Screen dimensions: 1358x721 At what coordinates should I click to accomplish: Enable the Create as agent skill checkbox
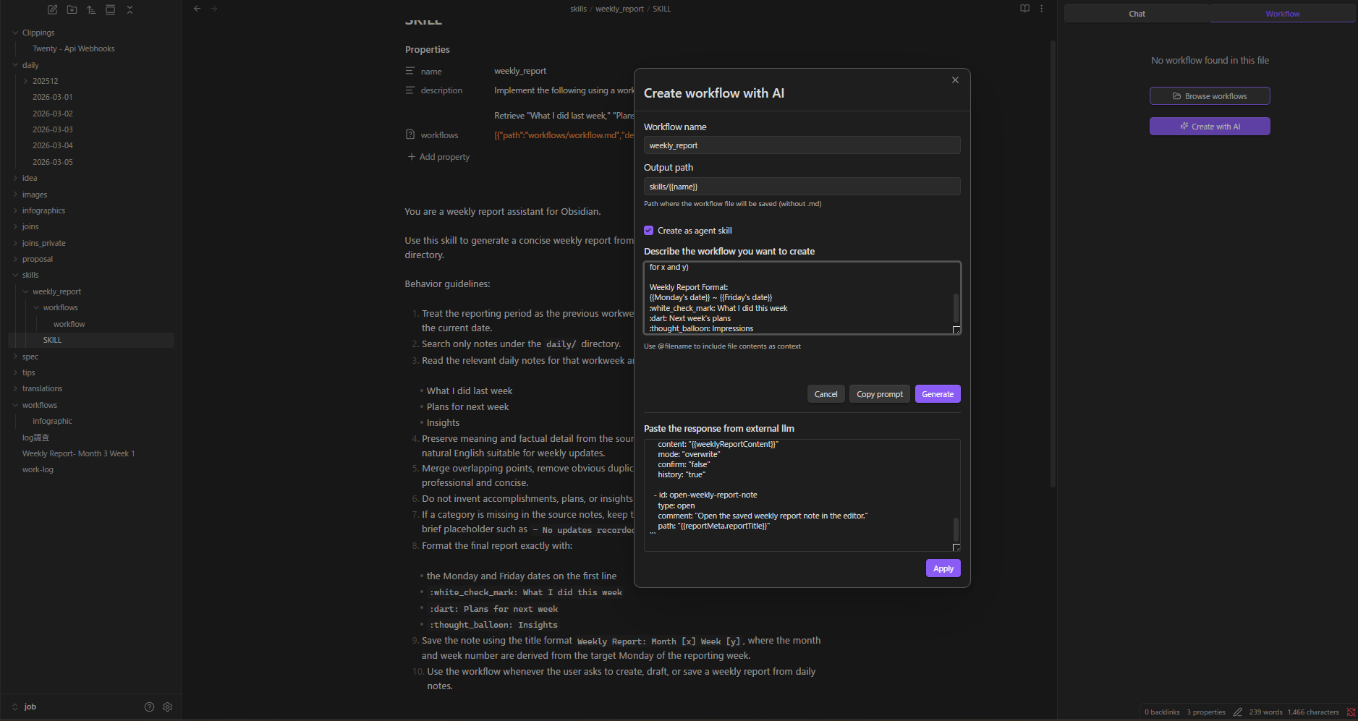pyautogui.click(x=648, y=231)
